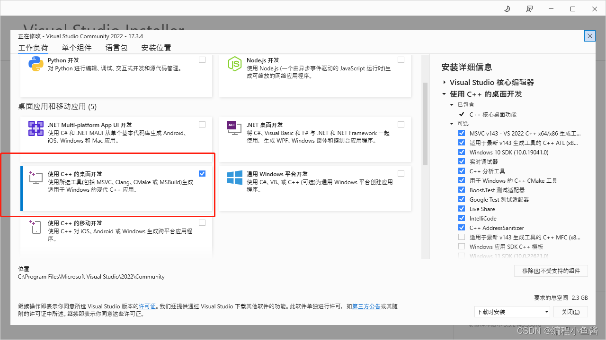The image size is (606, 340).
Task: Uncheck C++ 分析工具 component checkbox
Action: [462, 171]
